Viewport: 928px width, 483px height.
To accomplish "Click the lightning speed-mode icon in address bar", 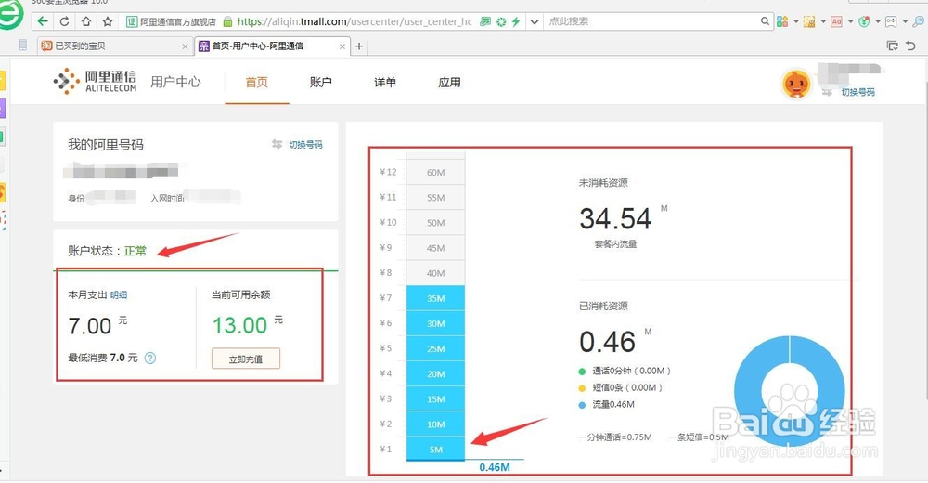I will pos(516,21).
